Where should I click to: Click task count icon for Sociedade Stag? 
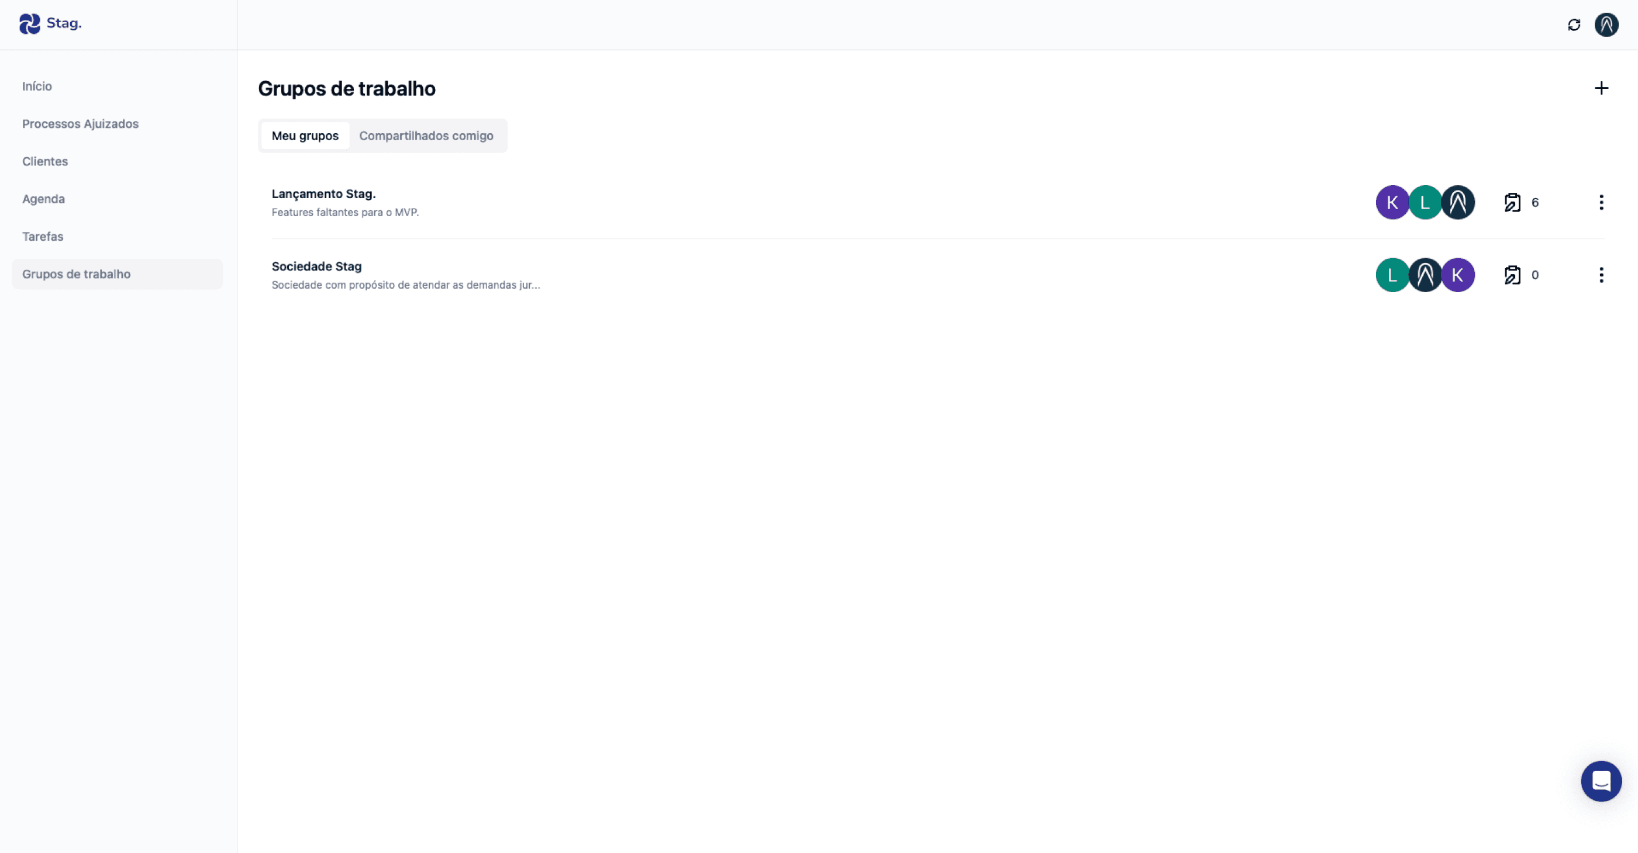pyautogui.click(x=1512, y=275)
